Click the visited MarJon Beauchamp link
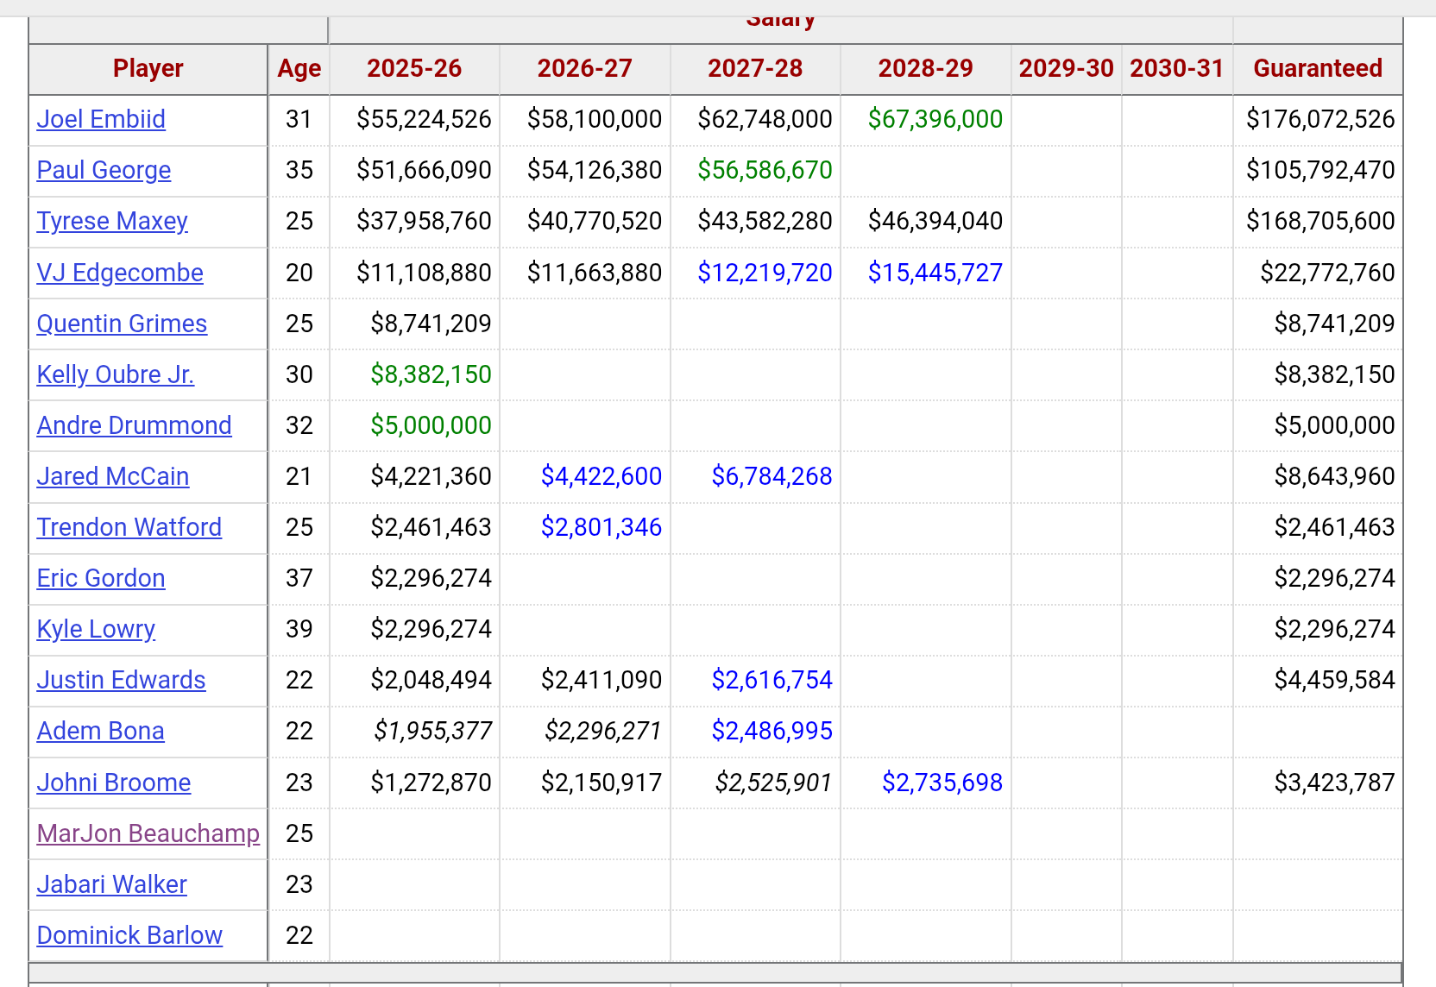The height and width of the screenshot is (987, 1436). (x=148, y=833)
